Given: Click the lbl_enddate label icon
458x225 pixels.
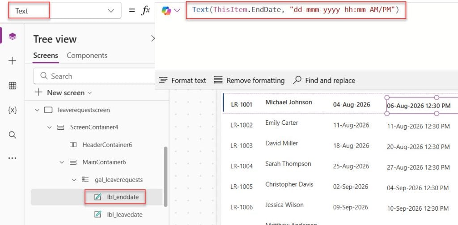Looking at the screenshot, I should [x=98, y=197].
